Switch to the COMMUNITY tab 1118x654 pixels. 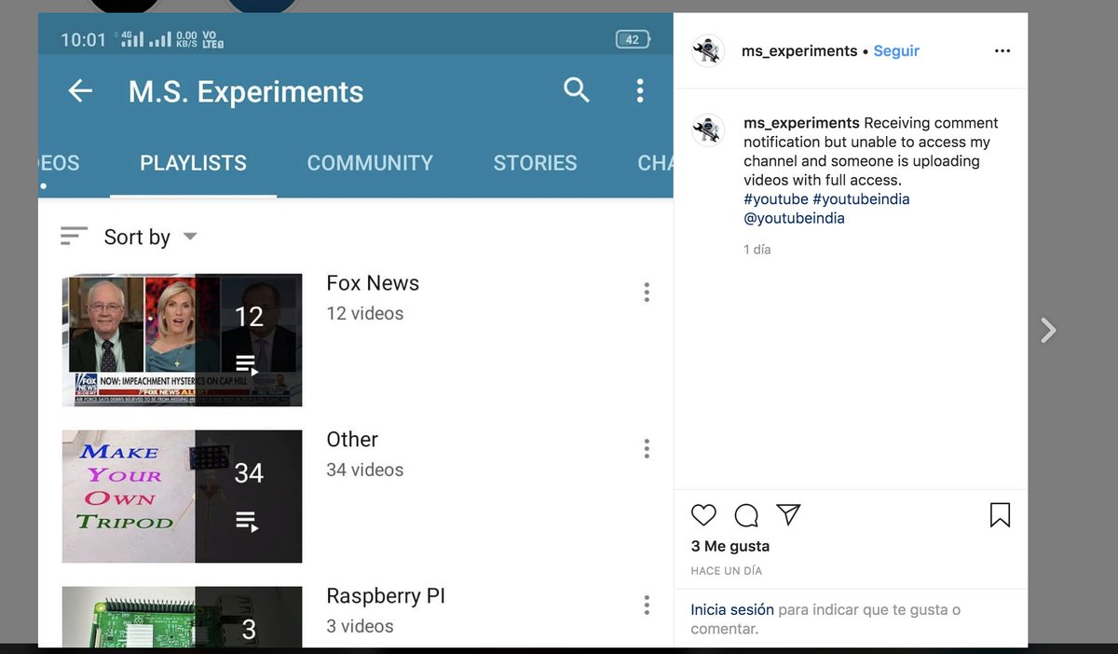coord(370,163)
